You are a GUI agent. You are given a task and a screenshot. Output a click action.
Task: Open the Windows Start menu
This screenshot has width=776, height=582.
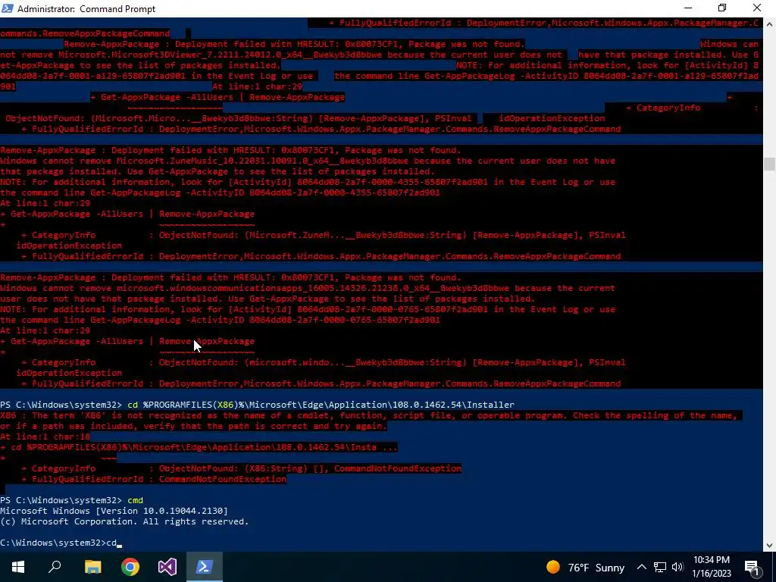click(x=18, y=567)
